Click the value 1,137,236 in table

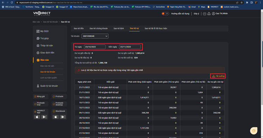tap(144, 128)
